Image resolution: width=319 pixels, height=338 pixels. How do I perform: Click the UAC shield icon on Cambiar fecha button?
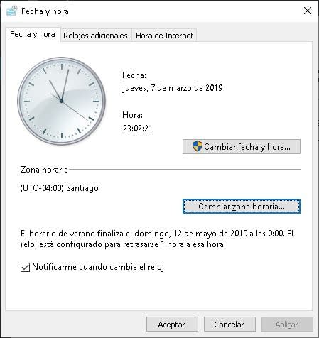coord(197,146)
